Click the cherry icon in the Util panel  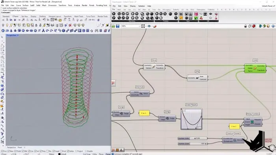pos(201,18)
